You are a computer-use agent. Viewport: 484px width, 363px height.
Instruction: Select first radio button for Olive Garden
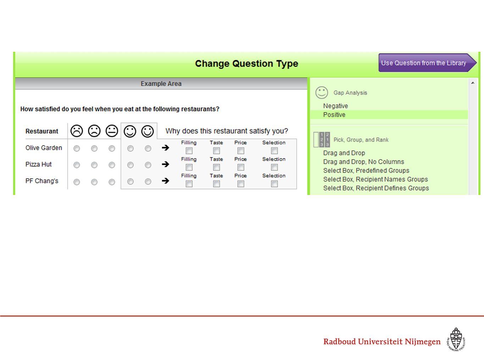(77, 149)
